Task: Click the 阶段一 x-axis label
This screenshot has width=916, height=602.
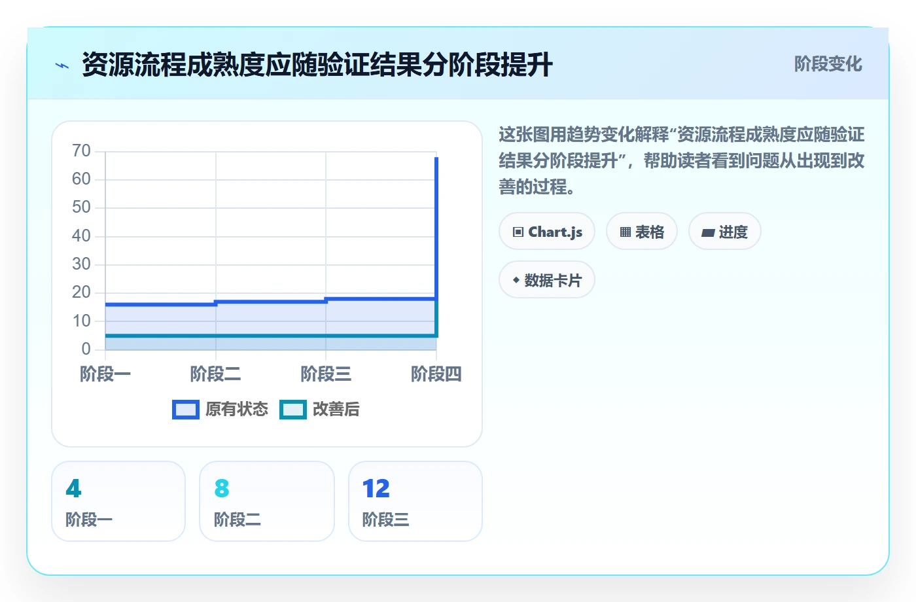Action: click(x=105, y=374)
